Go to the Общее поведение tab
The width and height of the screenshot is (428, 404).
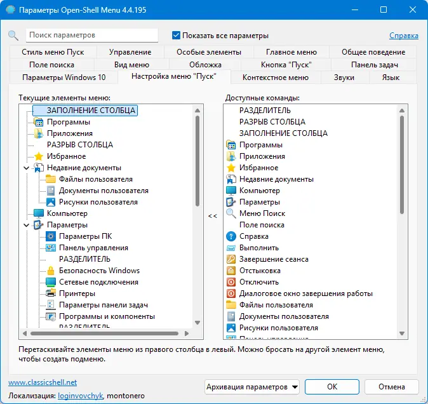373,52
